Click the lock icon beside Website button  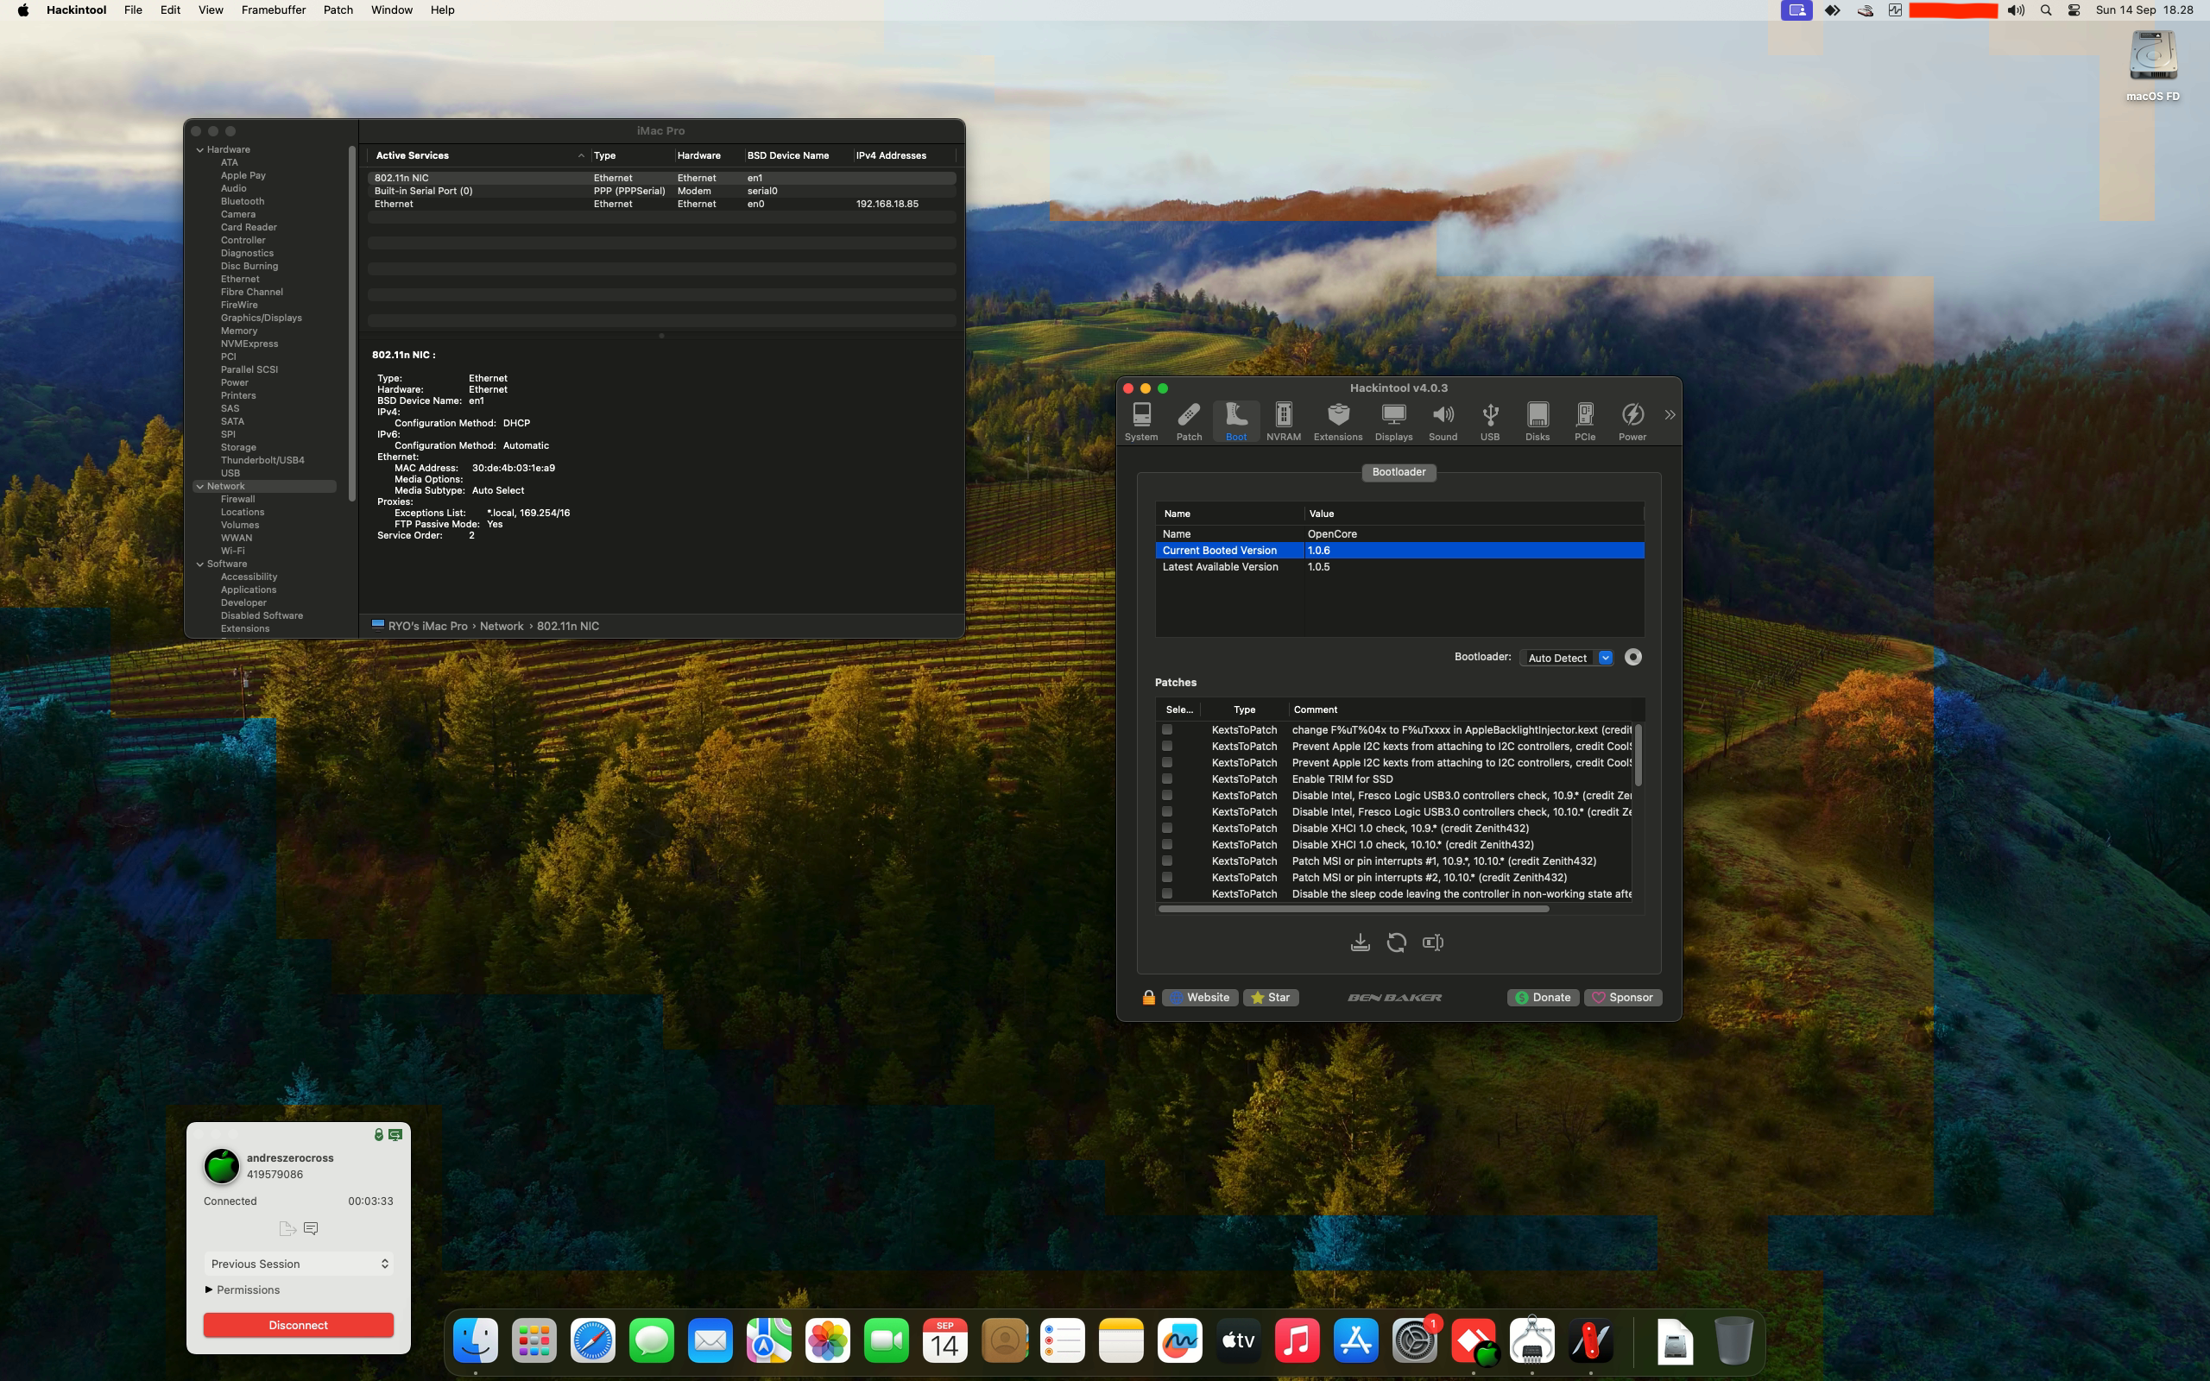1149,998
